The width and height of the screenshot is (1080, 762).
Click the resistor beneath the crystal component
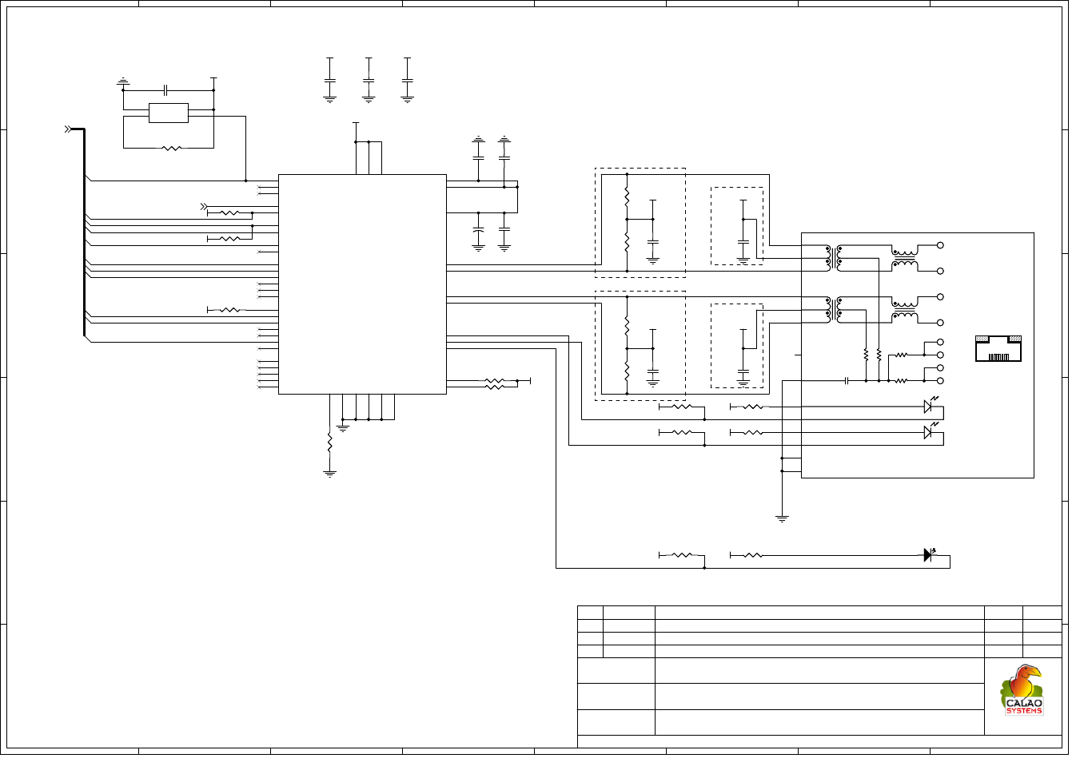(171, 148)
